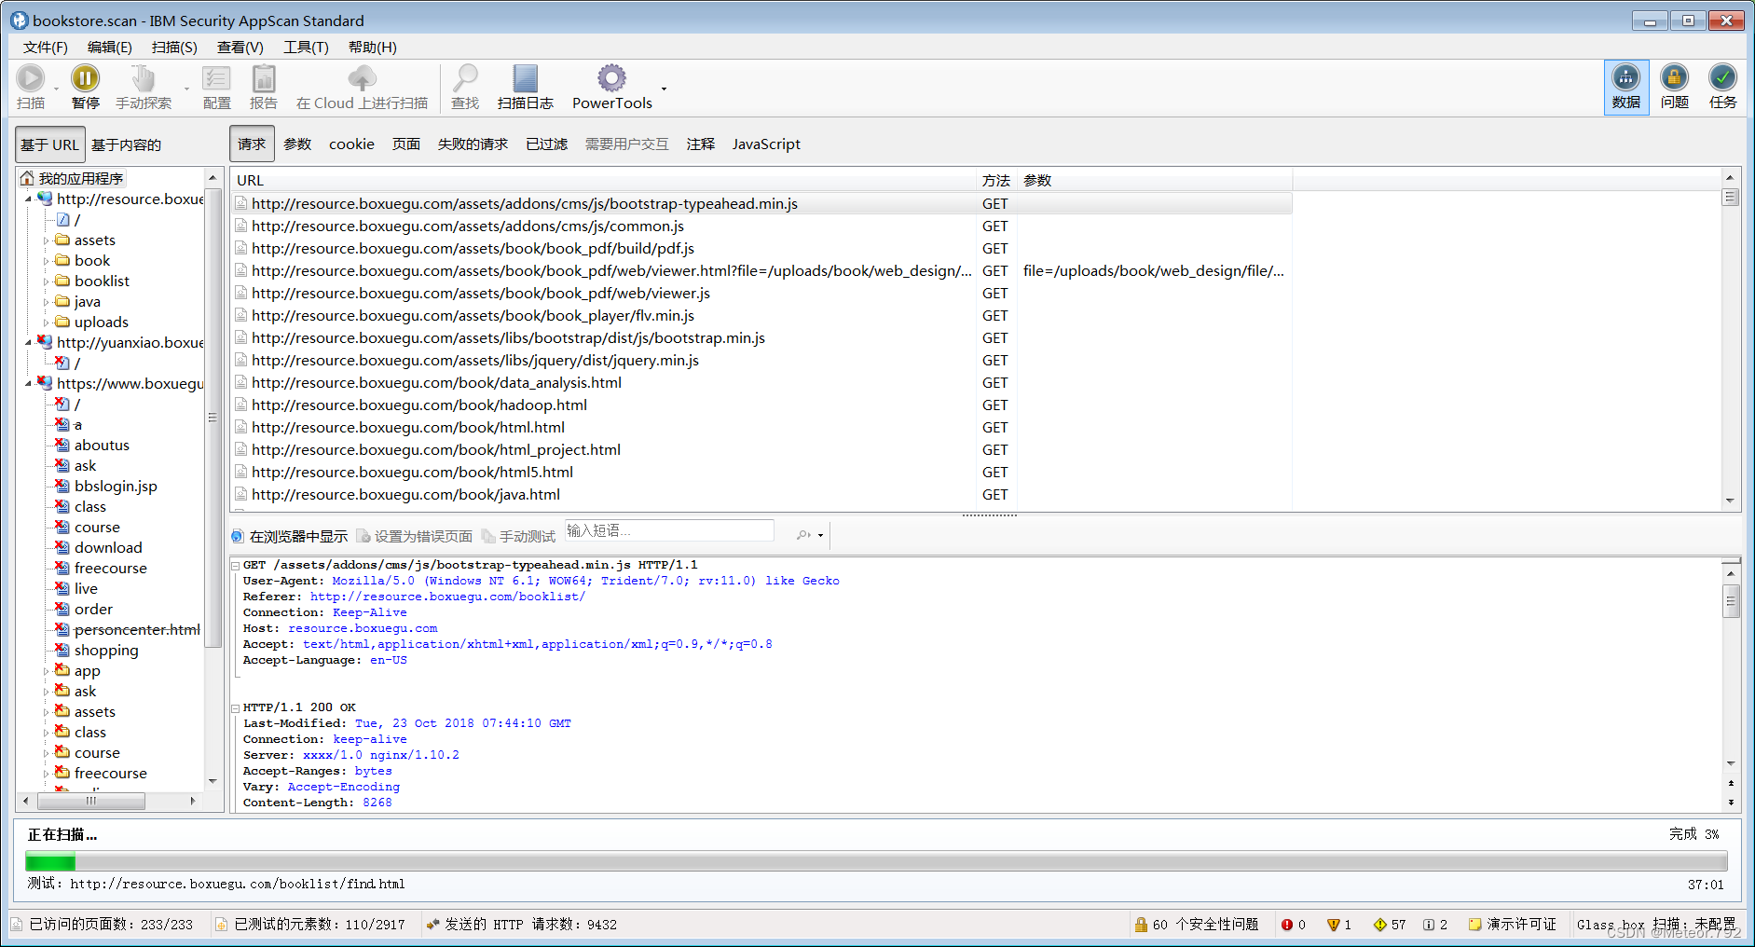Open the 扫描(S) menu

pos(174,48)
